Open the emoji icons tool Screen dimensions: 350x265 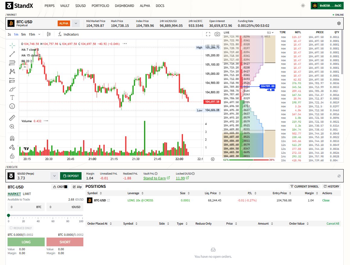[12, 106]
